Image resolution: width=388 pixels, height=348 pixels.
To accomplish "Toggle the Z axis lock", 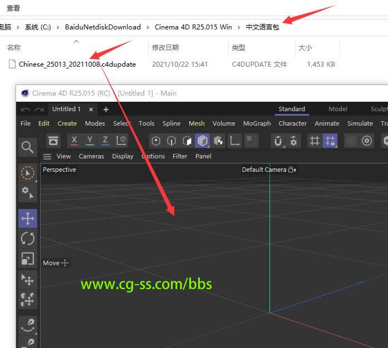I will click(105, 141).
